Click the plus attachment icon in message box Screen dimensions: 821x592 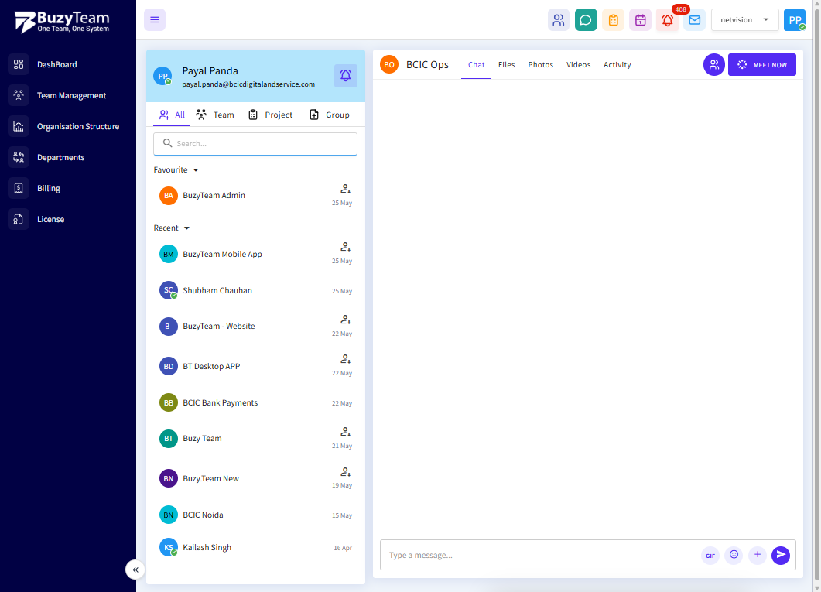point(757,555)
